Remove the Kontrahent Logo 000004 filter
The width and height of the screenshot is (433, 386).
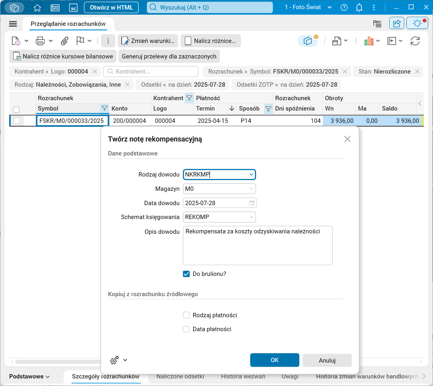point(95,72)
